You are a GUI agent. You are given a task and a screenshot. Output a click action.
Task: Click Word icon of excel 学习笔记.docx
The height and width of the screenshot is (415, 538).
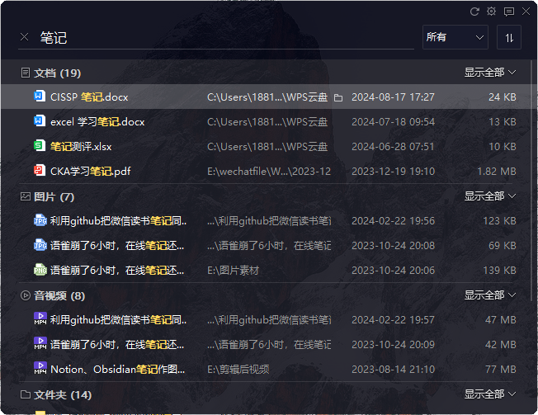coord(40,121)
